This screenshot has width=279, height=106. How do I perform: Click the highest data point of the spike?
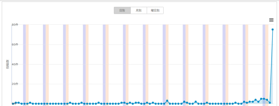pyautogui.click(x=272, y=29)
